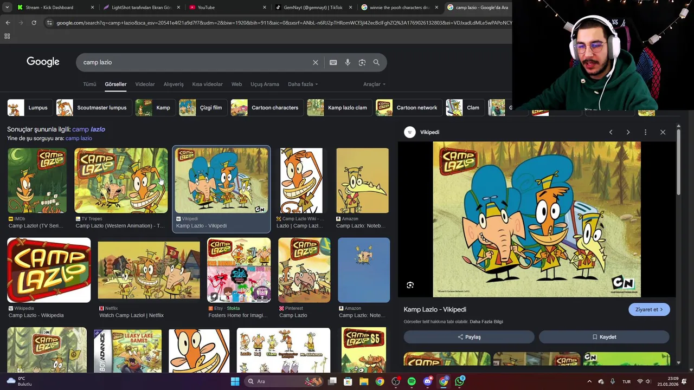Screen dimensions: 694x390
Task: Clear the search box with the X icon
Action: (x=316, y=62)
